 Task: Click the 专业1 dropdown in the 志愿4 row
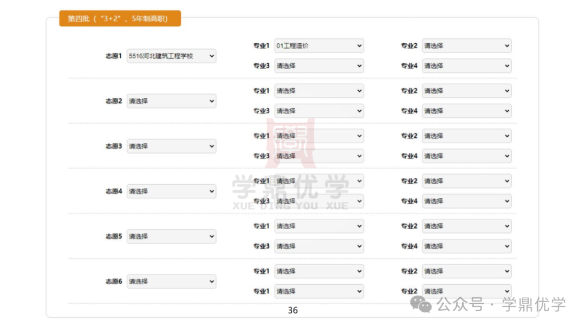[319, 181]
